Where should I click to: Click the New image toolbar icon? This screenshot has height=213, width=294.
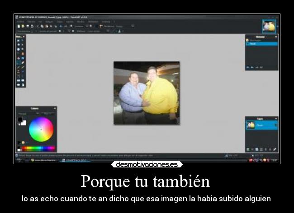pyautogui.click(x=19, y=26)
